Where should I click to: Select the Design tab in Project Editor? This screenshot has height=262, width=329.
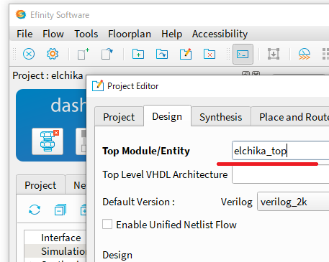[x=167, y=116]
